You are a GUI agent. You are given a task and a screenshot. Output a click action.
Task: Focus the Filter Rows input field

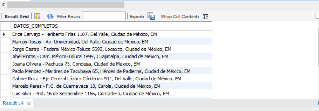click(104, 16)
